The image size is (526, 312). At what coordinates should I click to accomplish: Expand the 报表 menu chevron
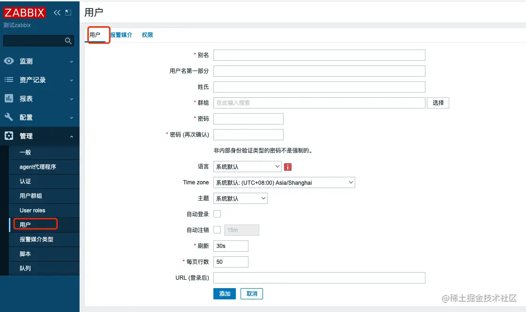coord(72,99)
